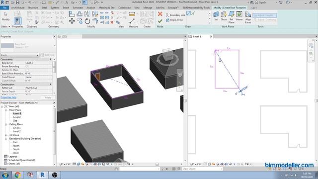Select the Pick Lines draw tool
The width and height of the screenshot is (318, 179).
(x=193, y=13)
